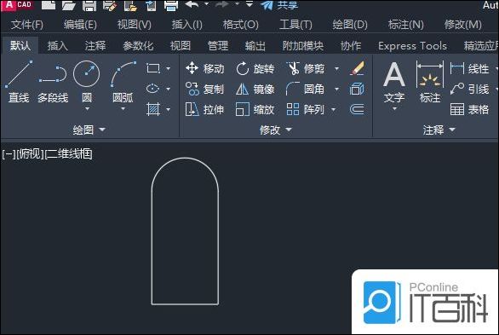
Task: Insert a Table (表格)
Action: point(469,110)
